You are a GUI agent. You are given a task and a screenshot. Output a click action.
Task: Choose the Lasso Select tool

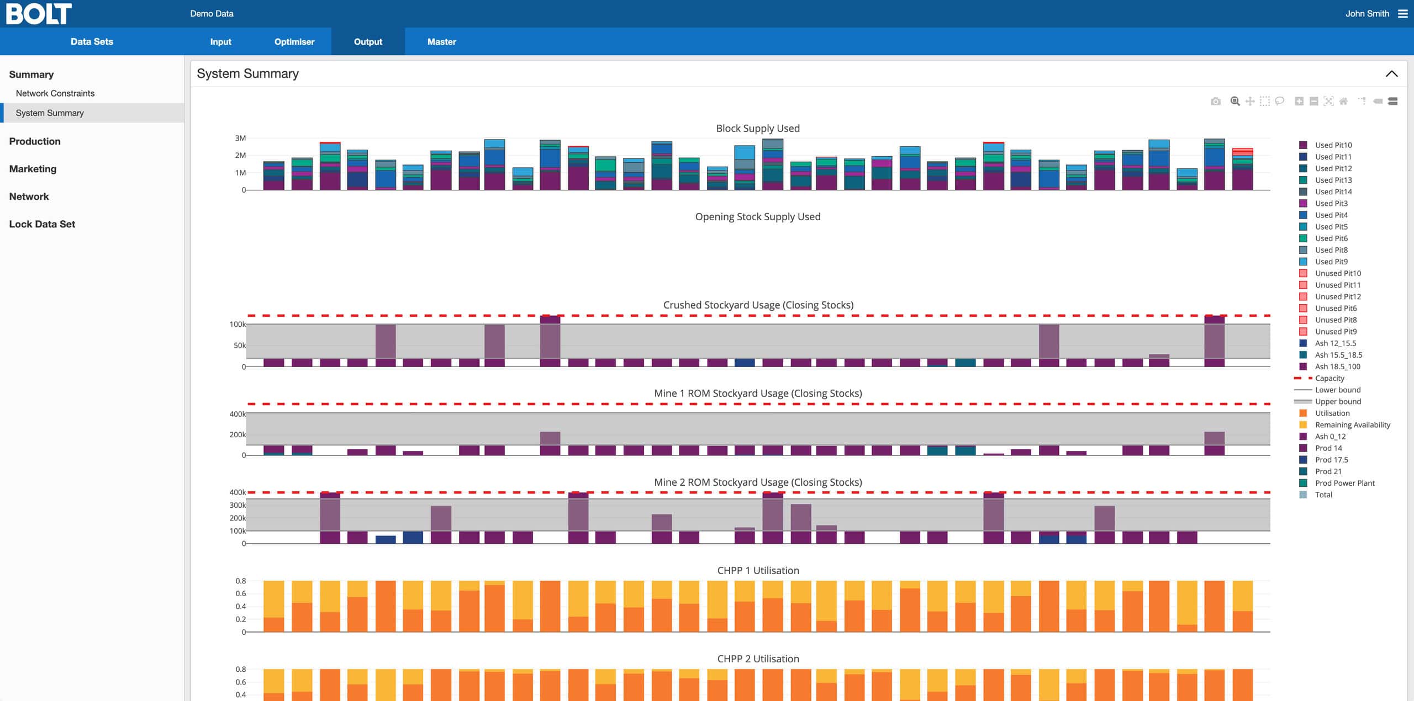(x=1279, y=102)
